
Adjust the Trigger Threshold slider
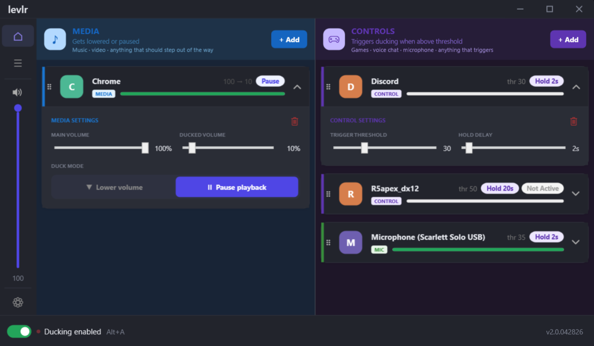coord(384,148)
